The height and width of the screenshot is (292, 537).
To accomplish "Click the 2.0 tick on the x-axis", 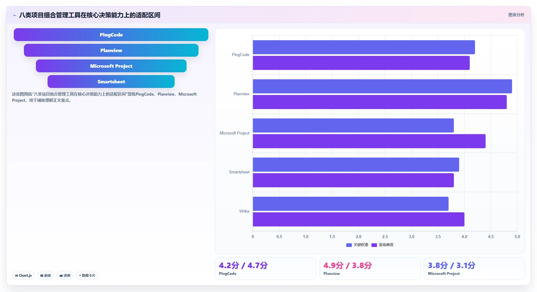I will [358, 237].
